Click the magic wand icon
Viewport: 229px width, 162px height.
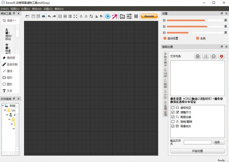pyautogui.click(x=115, y=16)
